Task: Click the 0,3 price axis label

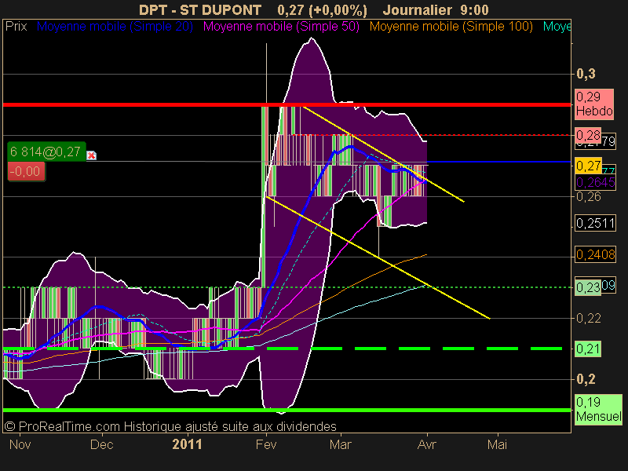Action: coord(586,74)
